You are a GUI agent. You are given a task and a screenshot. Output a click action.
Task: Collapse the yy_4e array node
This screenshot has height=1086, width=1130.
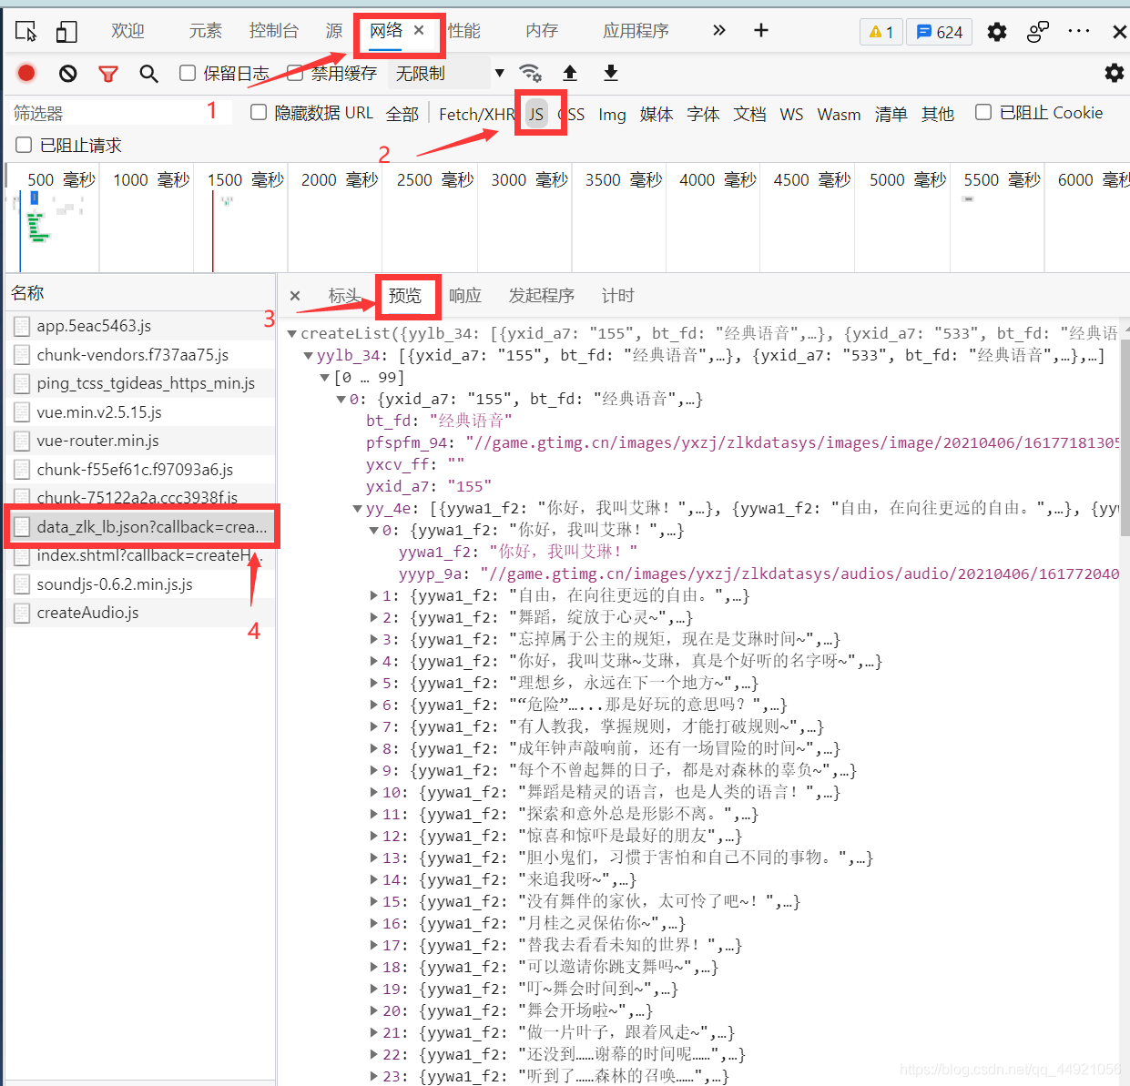click(358, 509)
